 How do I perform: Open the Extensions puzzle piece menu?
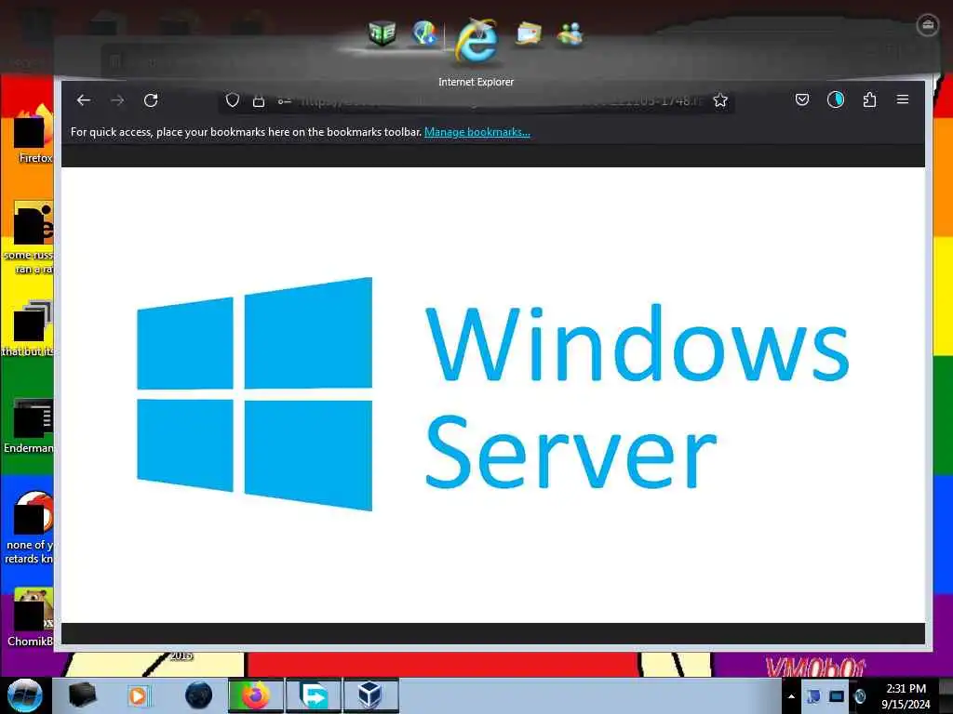(870, 99)
